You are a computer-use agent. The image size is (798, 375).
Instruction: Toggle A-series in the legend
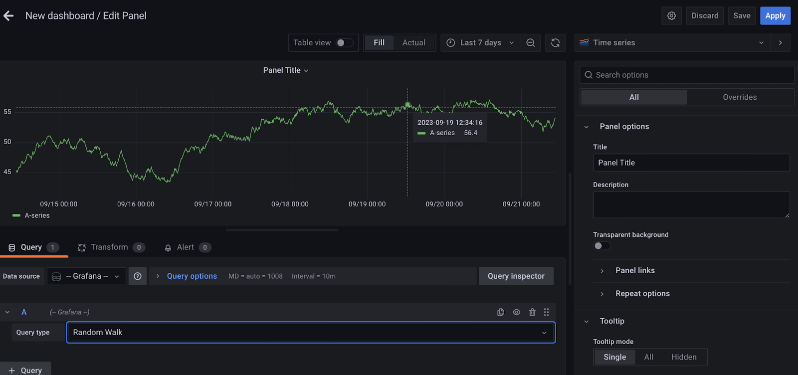point(37,215)
